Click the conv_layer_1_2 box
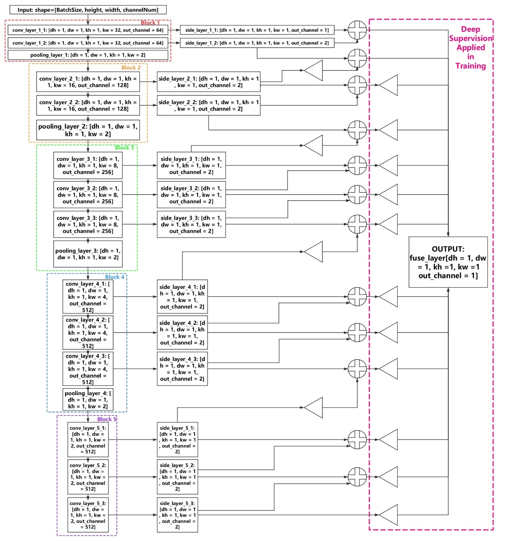 point(88,43)
